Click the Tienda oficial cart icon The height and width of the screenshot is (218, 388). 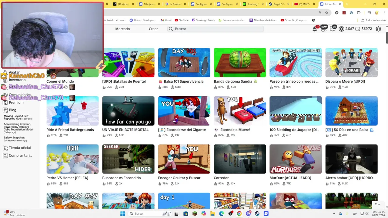click(5, 148)
